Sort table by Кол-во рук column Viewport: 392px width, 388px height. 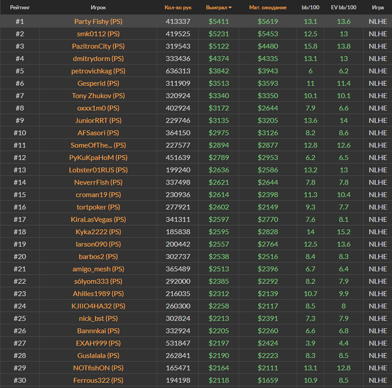[178, 8]
